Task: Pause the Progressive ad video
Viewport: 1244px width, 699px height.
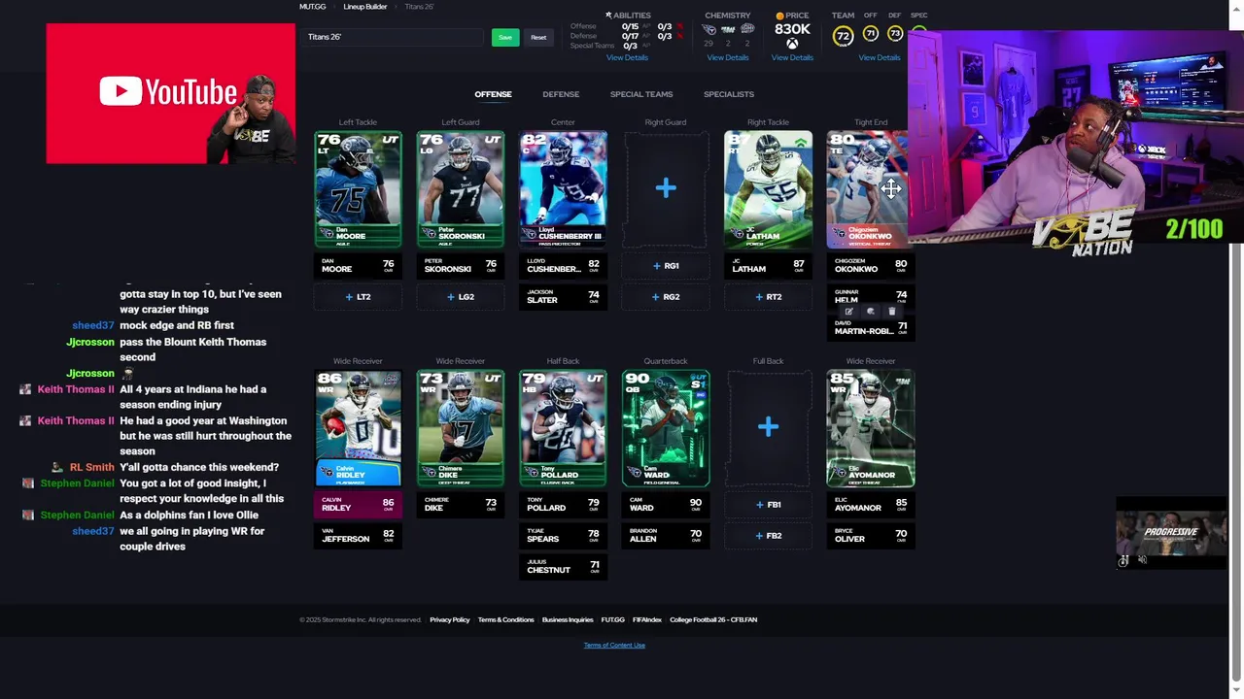Action: (1123, 561)
